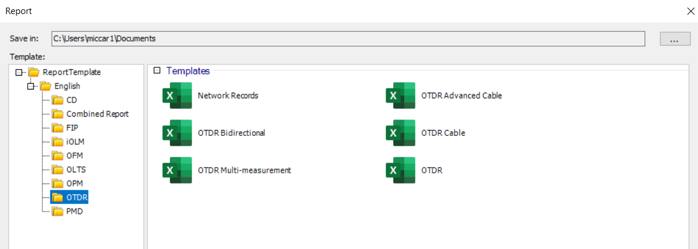Select the CD folder in tree
698x249 pixels.
pyautogui.click(x=72, y=100)
